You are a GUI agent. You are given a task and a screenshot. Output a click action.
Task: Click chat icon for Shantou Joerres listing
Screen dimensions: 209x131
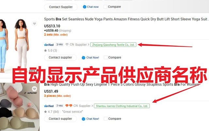(84, 119)
